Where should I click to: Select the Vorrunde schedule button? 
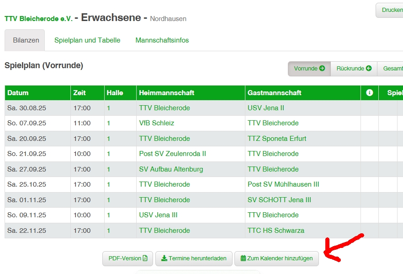click(309, 69)
